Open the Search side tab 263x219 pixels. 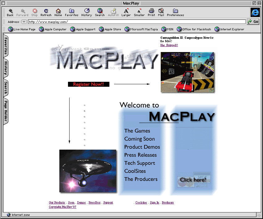pos(6,88)
